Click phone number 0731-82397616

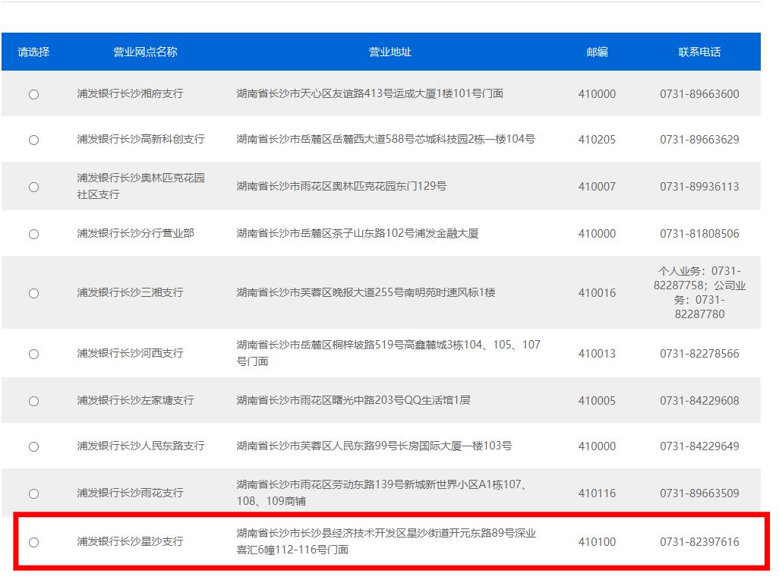[699, 542]
